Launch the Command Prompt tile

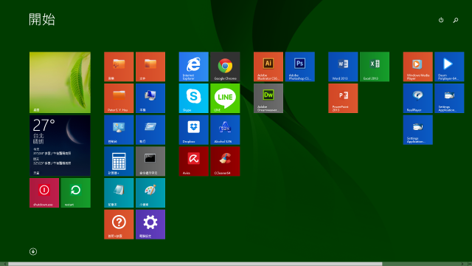(x=150, y=161)
